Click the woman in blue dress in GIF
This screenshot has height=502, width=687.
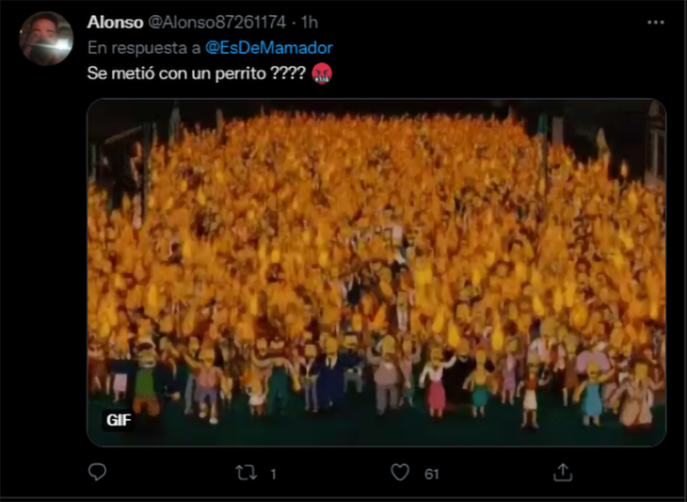pyautogui.click(x=592, y=394)
